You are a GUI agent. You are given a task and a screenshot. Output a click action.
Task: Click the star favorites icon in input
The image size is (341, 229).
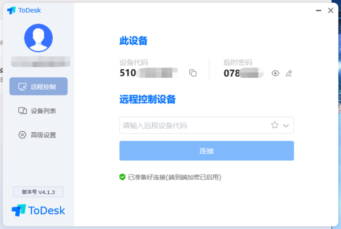tap(275, 125)
